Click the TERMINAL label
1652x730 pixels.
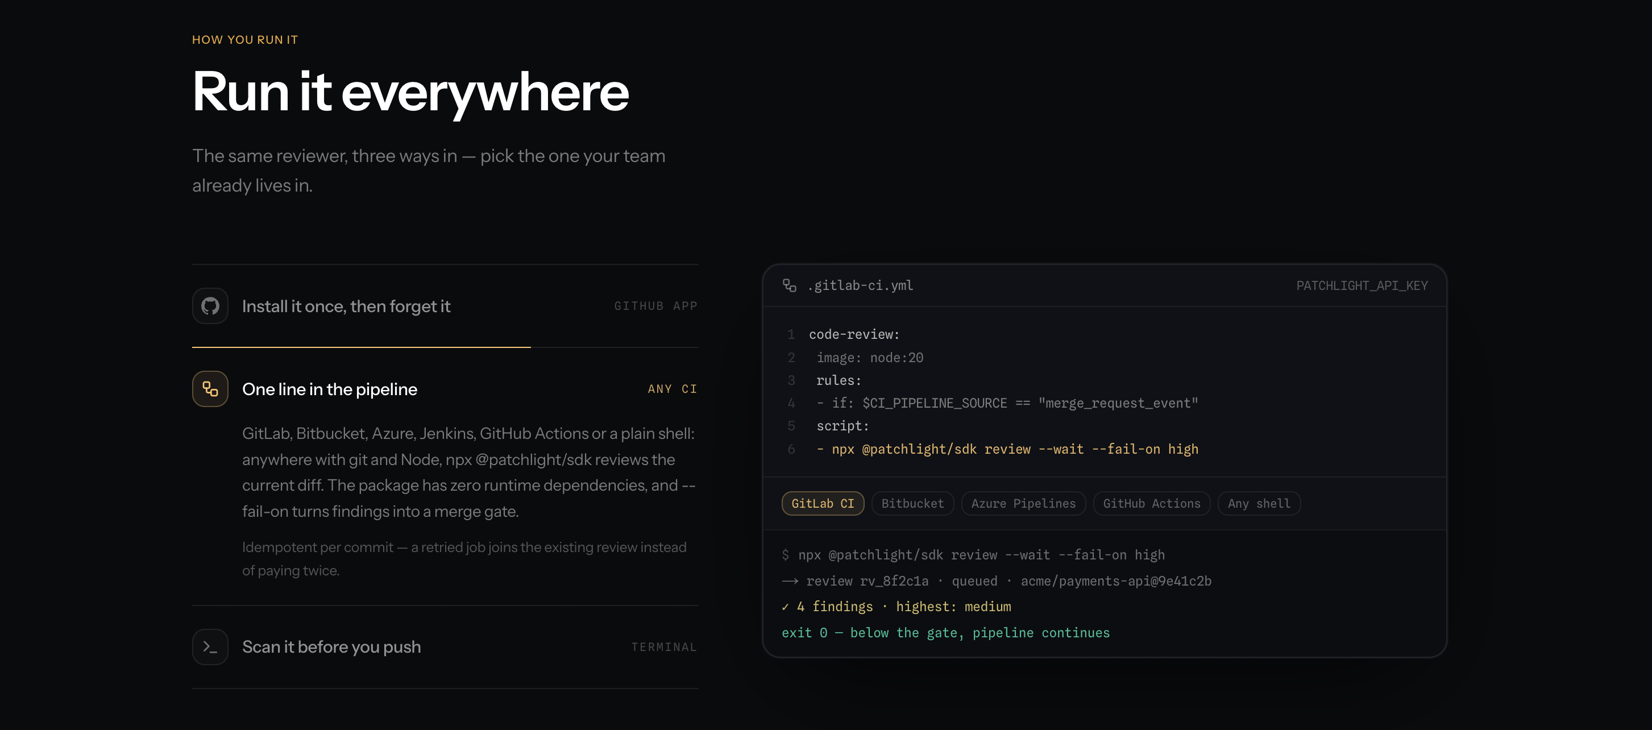click(664, 647)
